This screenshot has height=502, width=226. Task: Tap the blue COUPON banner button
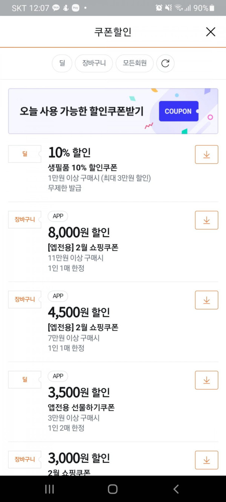pyautogui.click(x=179, y=111)
